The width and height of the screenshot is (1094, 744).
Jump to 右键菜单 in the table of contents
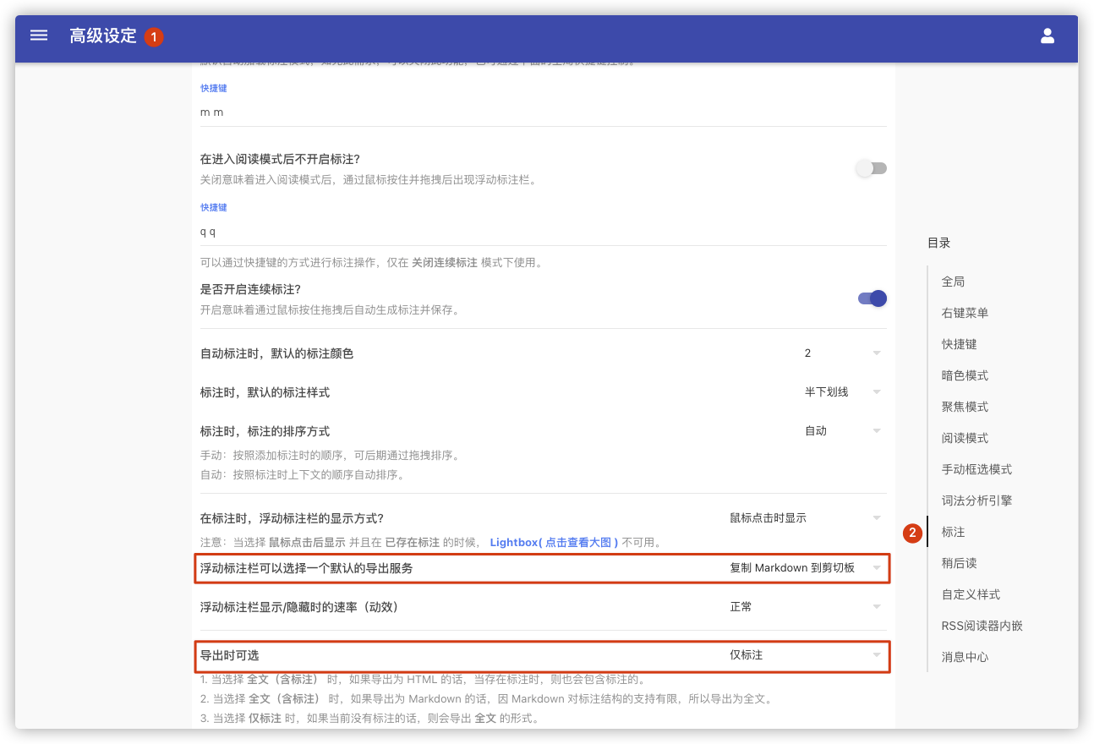(965, 313)
